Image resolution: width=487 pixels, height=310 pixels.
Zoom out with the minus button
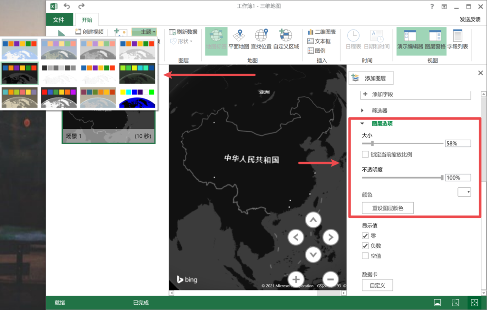[x=331, y=279]
